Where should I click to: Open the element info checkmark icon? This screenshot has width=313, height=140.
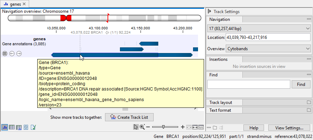tap(33, 127)
